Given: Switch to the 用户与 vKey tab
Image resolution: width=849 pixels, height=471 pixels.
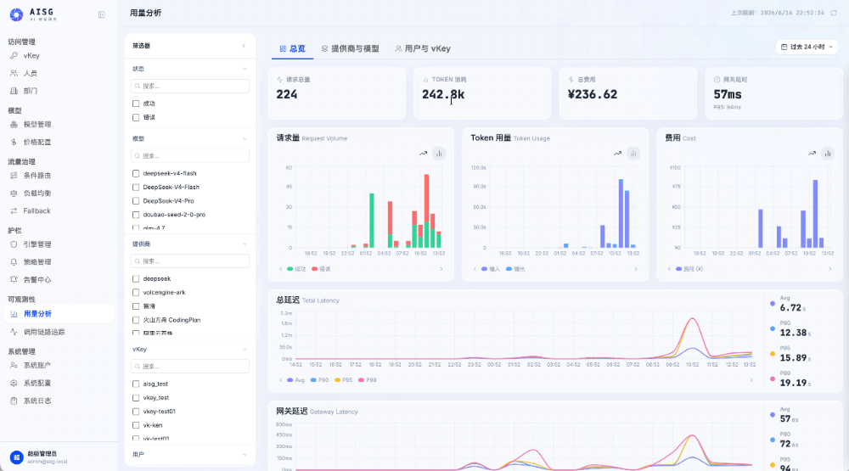Looking at the screenshot, I should coord(423,48).
